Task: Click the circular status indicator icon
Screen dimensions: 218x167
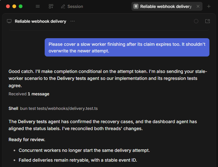Action: [x=196, y=21]
